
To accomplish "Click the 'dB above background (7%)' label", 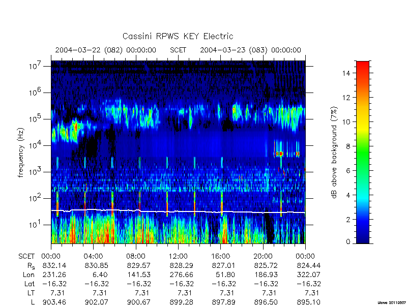I will point(334,152).
